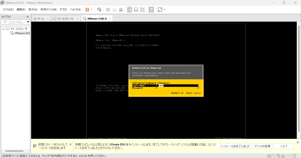Open the library search filter dropdown
The height and width of the screenshot is (158, 301).
tap(28, 22)
